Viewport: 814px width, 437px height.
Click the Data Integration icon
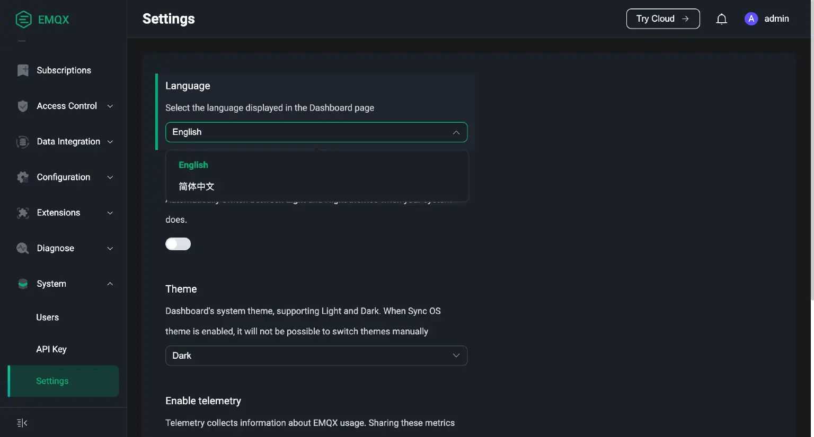tap(23, 142)
